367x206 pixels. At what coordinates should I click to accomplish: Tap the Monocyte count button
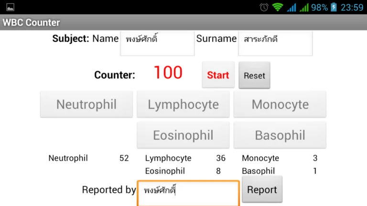point(280,104)
